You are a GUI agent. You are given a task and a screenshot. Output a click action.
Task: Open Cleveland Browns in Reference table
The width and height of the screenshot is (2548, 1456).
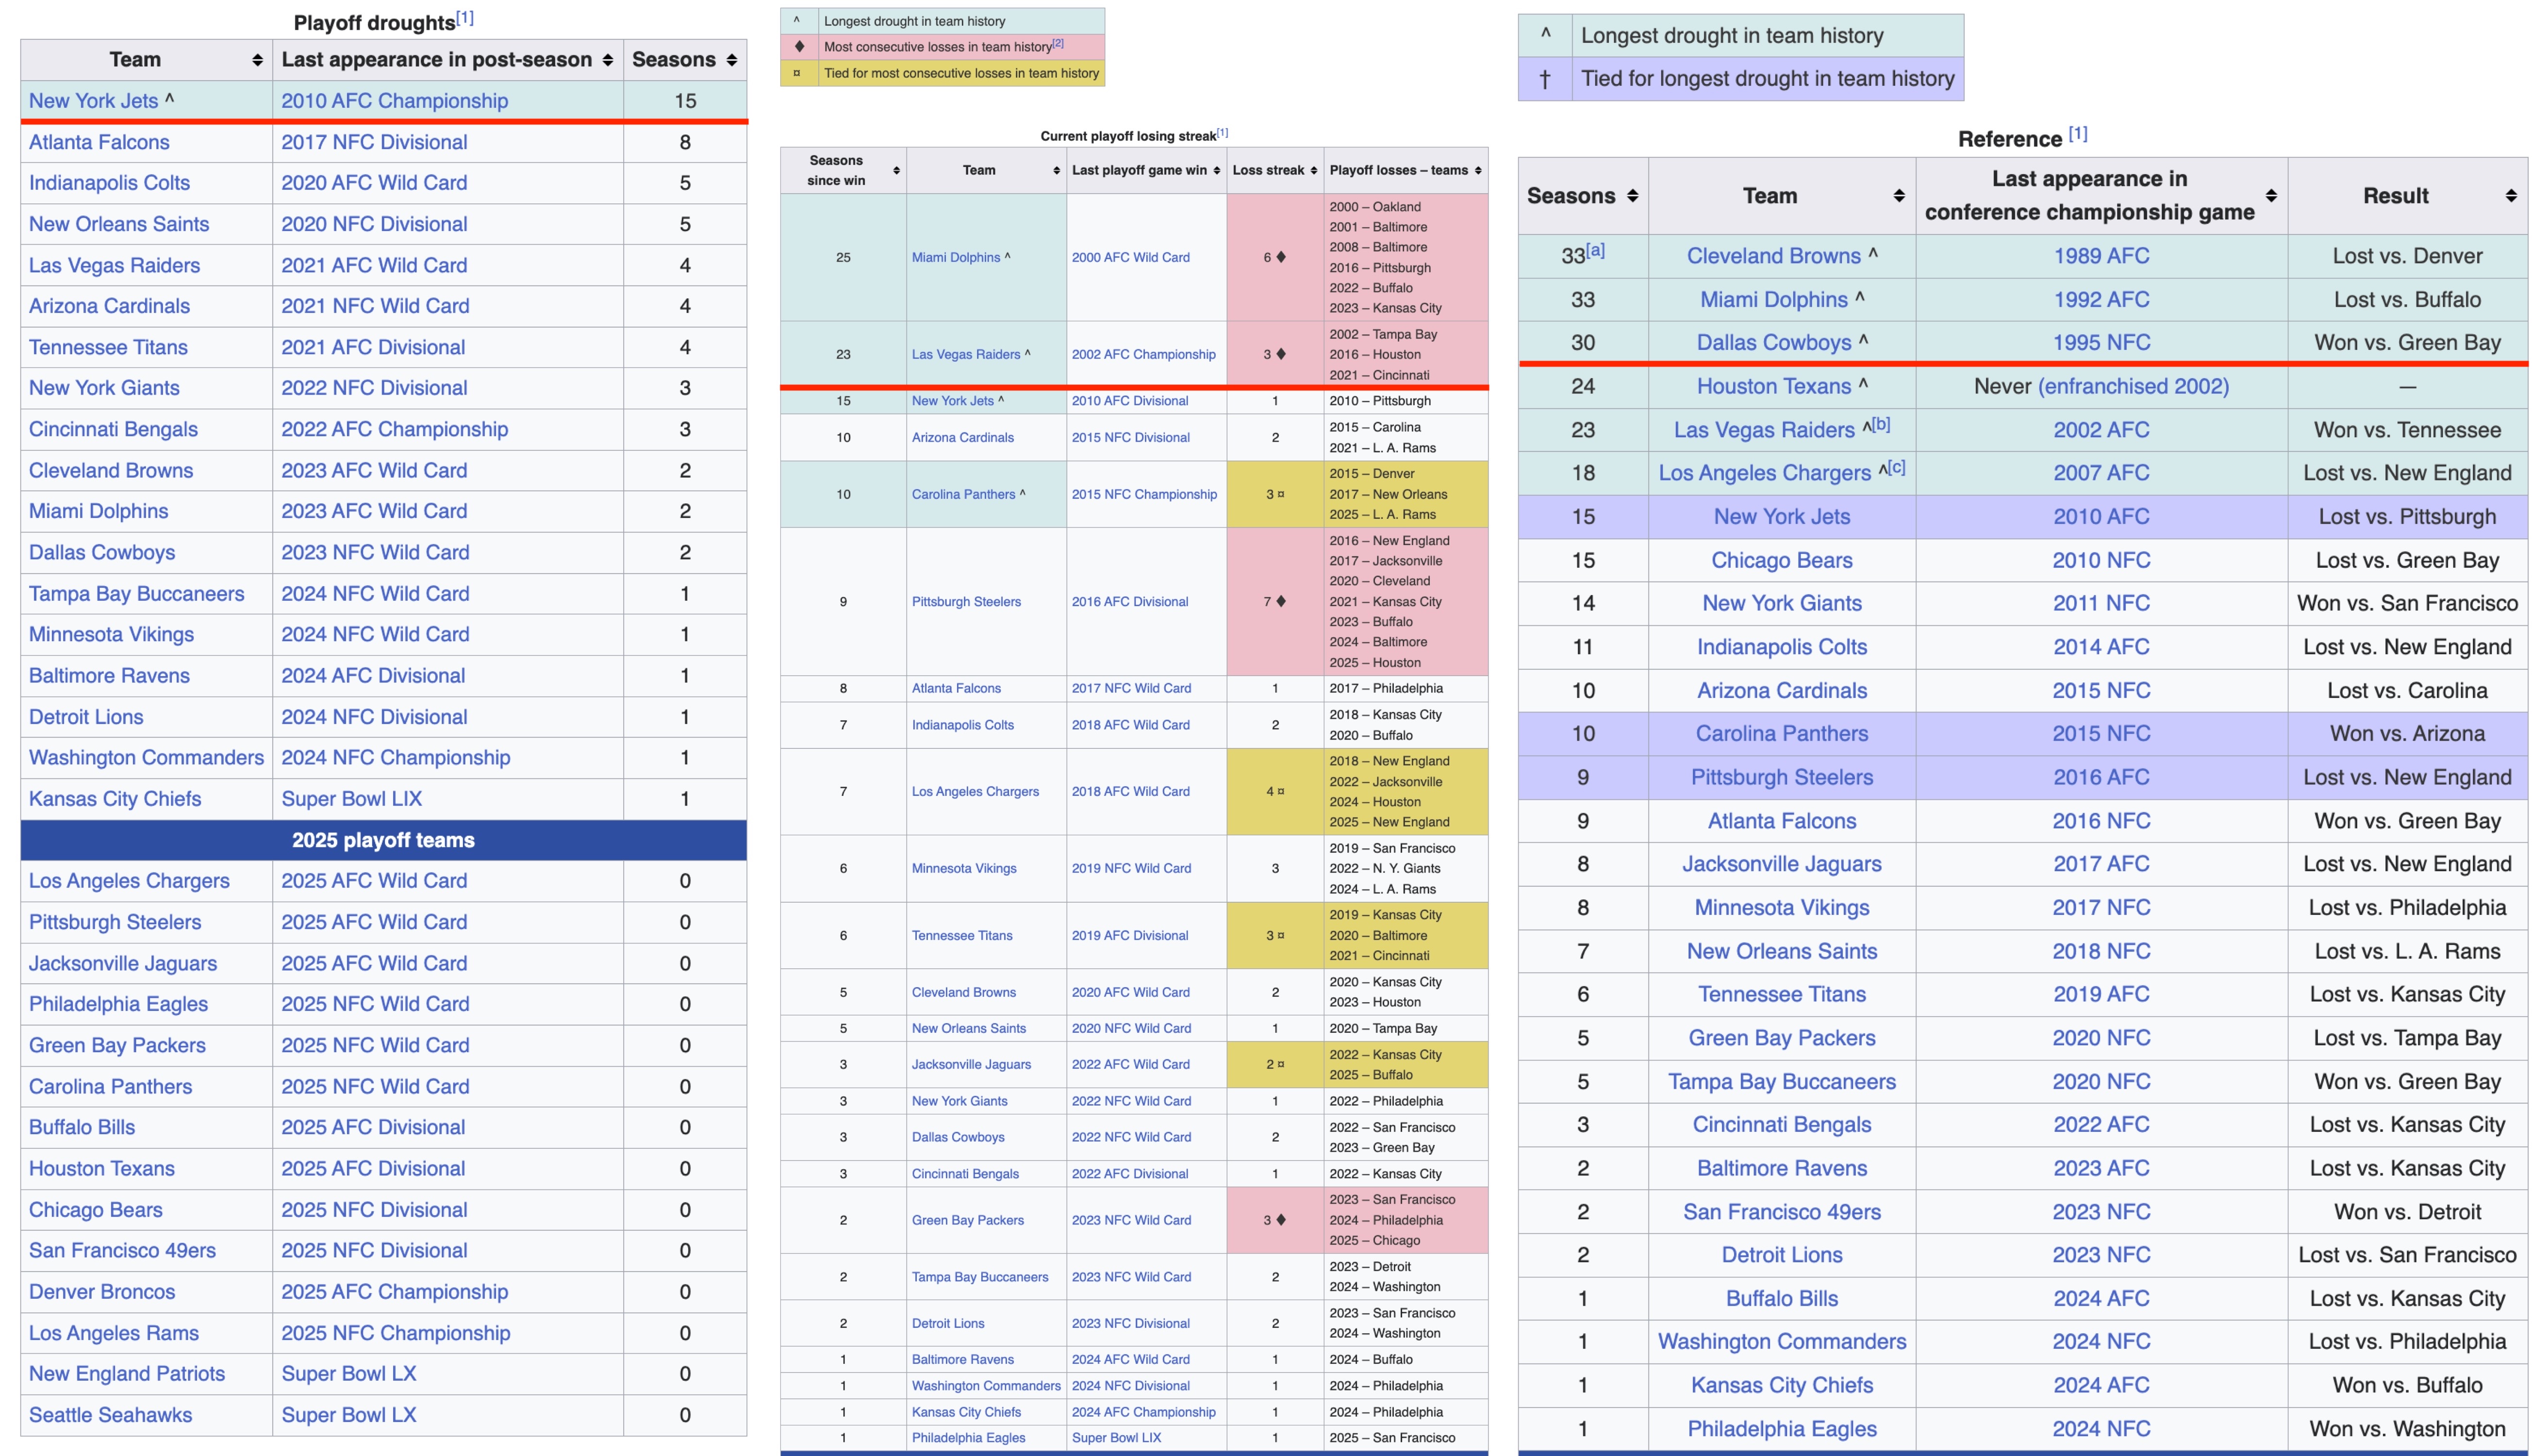pos(1774,256)
